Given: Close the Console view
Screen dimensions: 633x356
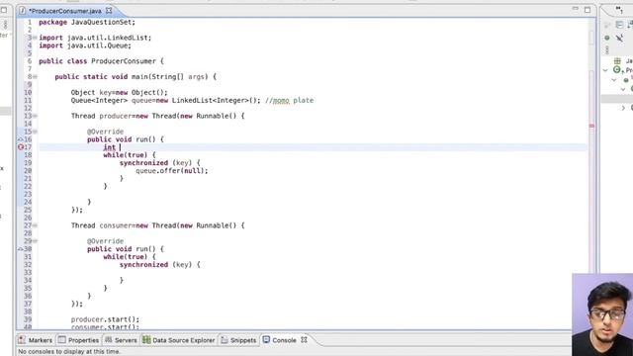Looking at the screenshot, I should (x=304, y=340).
